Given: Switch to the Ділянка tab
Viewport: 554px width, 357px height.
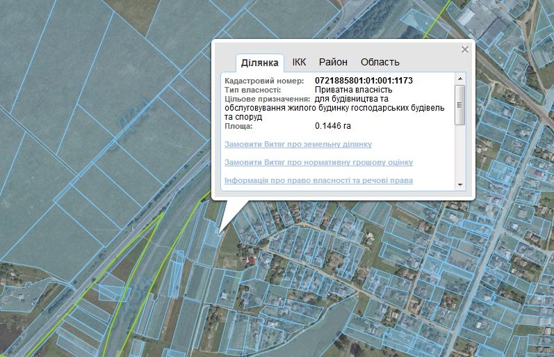Looking at the screenshot, I should pyautogui.click(x=259, y=63).
